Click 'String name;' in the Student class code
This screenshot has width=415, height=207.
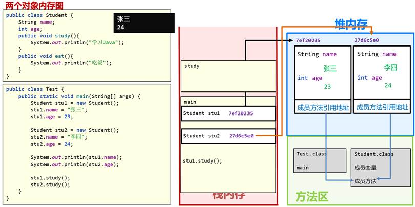36,22
